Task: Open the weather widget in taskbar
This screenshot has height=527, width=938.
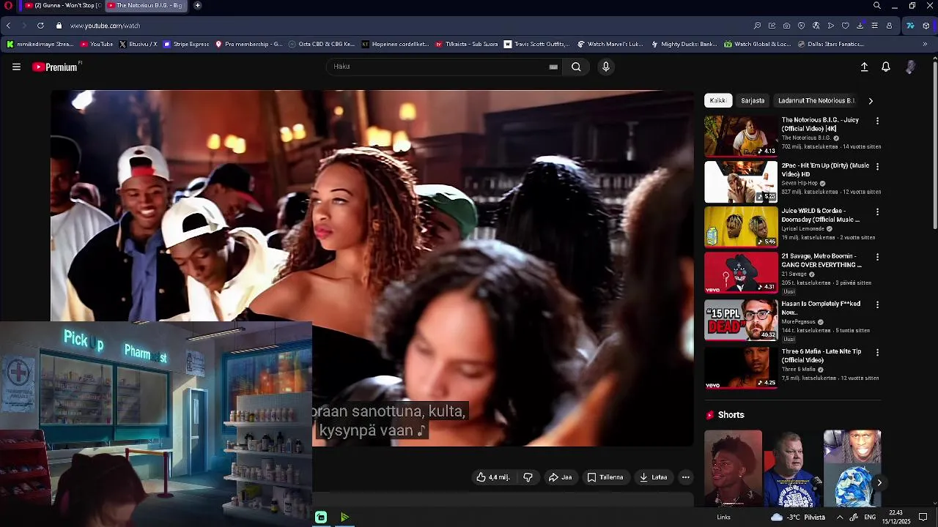Action: tap(798, 517)
